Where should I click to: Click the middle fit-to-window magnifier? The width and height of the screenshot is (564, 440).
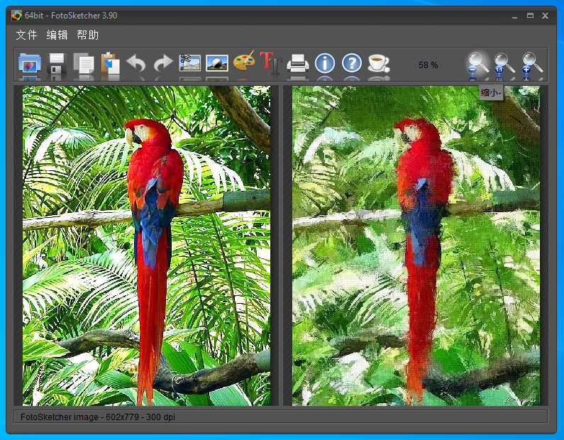pyautogui.click(x=504, y=64)
